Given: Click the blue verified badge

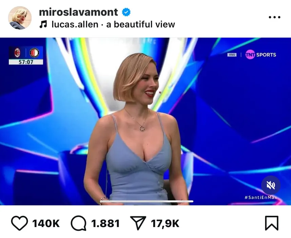Looking at the screenshot, I should point(126,12).
